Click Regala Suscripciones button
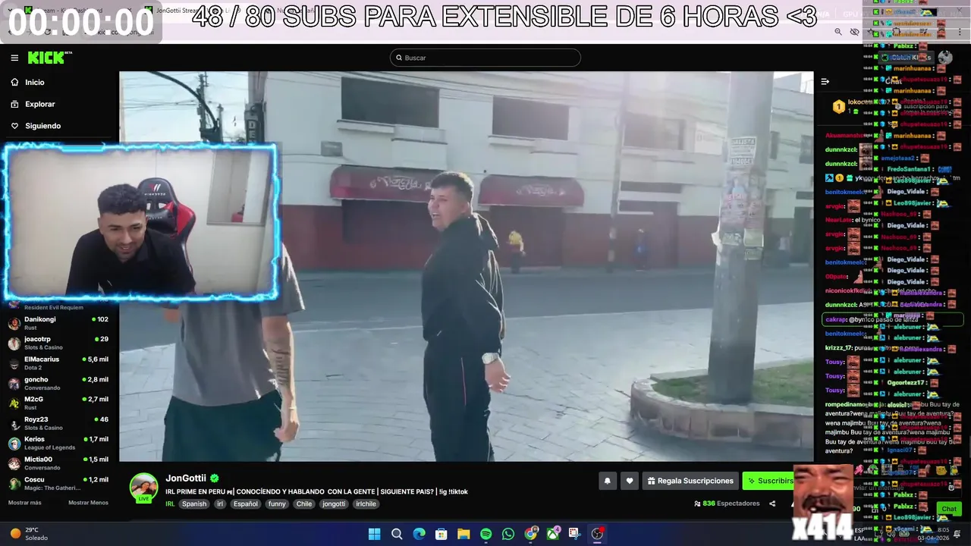971x546 pixels. point(690,481)
